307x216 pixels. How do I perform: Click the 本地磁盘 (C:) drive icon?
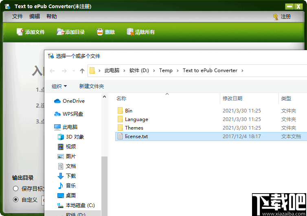(x=60, y=205)
